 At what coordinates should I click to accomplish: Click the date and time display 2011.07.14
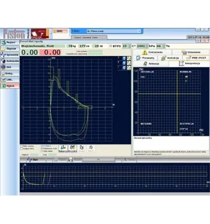pos(198,37)
